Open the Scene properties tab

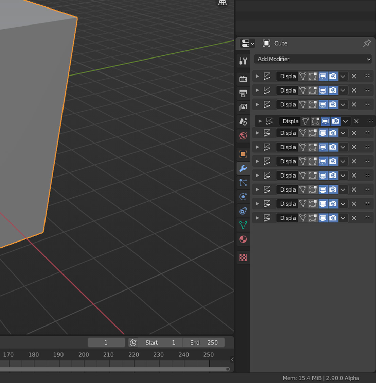(243, 121)
